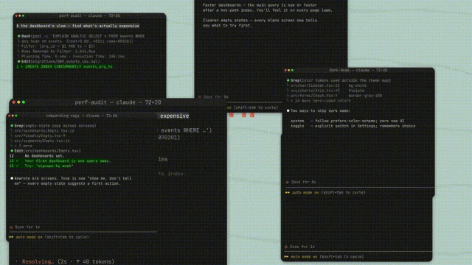Click the "events WHERE …')" text fragment

click(x=187, y=130)
